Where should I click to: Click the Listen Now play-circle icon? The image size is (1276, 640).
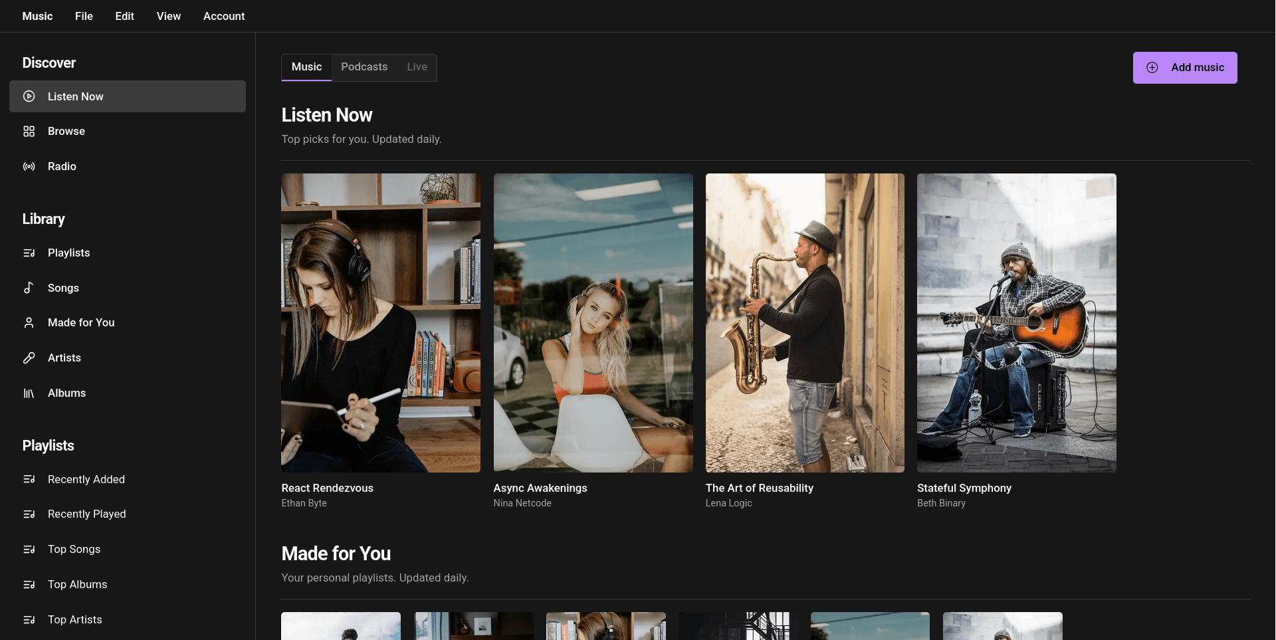(x=29, y=96)
